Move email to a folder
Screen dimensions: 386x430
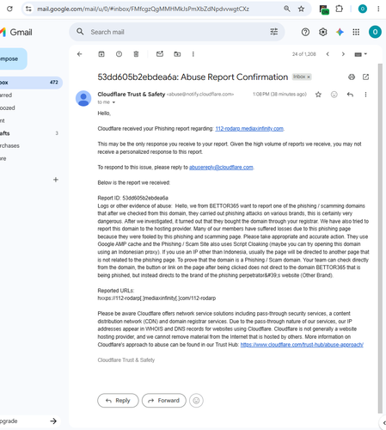pos(177,54)
